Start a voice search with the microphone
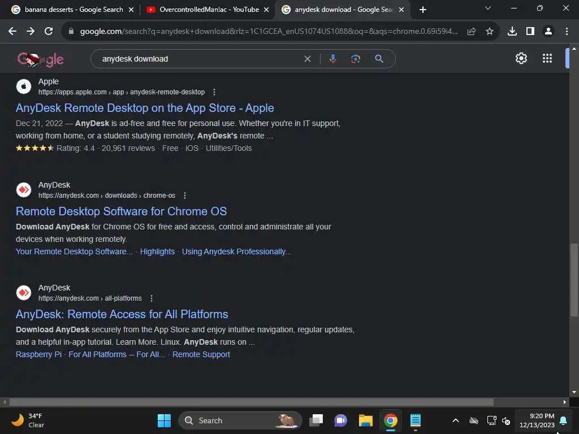The height and width of the screenshot is (434, 579). click(x=332, y=59)
